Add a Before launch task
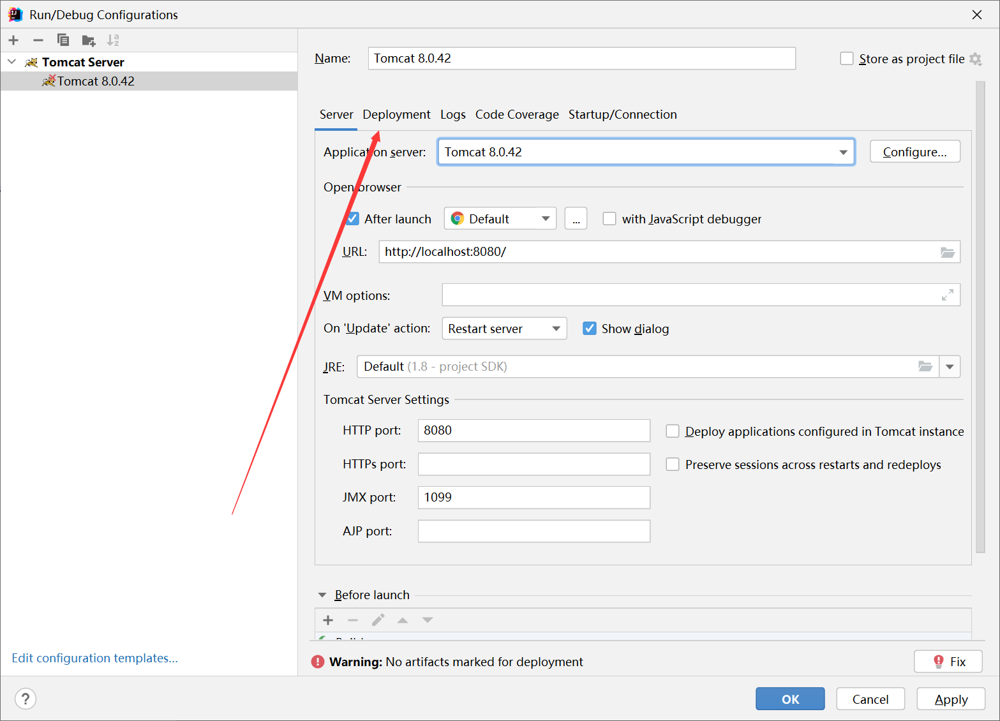Image resolution: width=1000 pixels, height=721 pixels. (x=328, y=620)
